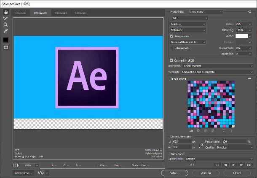The height and width of the screenshot is (178, 257).
Task: Click the Ae logo preview image
Action: click(x=87, y=78)
